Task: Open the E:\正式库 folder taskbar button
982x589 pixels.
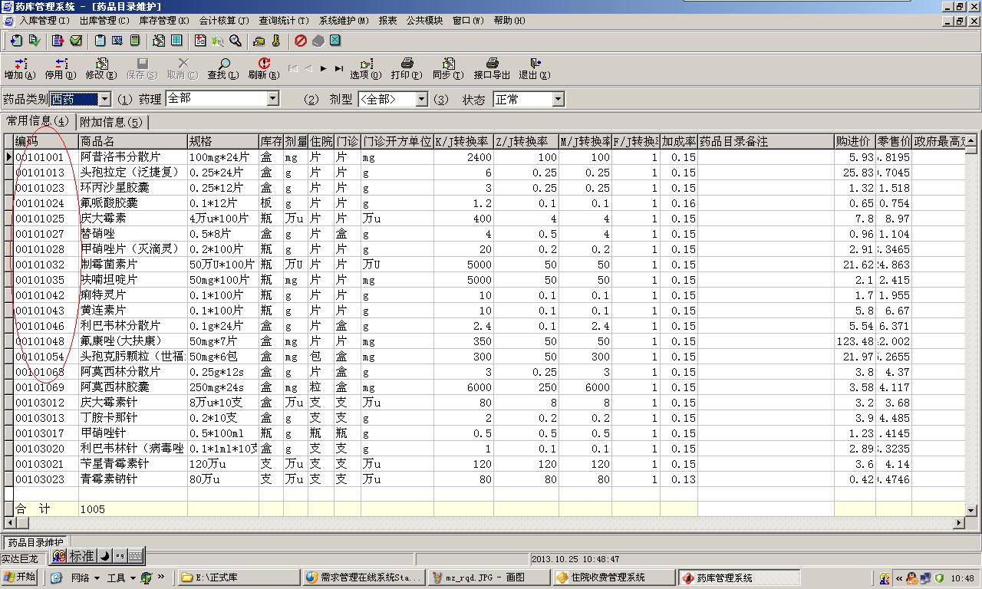Action: pos(239,577)
